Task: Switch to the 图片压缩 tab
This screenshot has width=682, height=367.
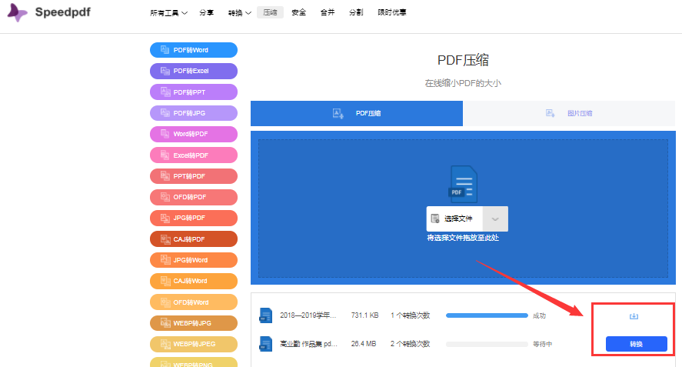Action: pos(569,114)
